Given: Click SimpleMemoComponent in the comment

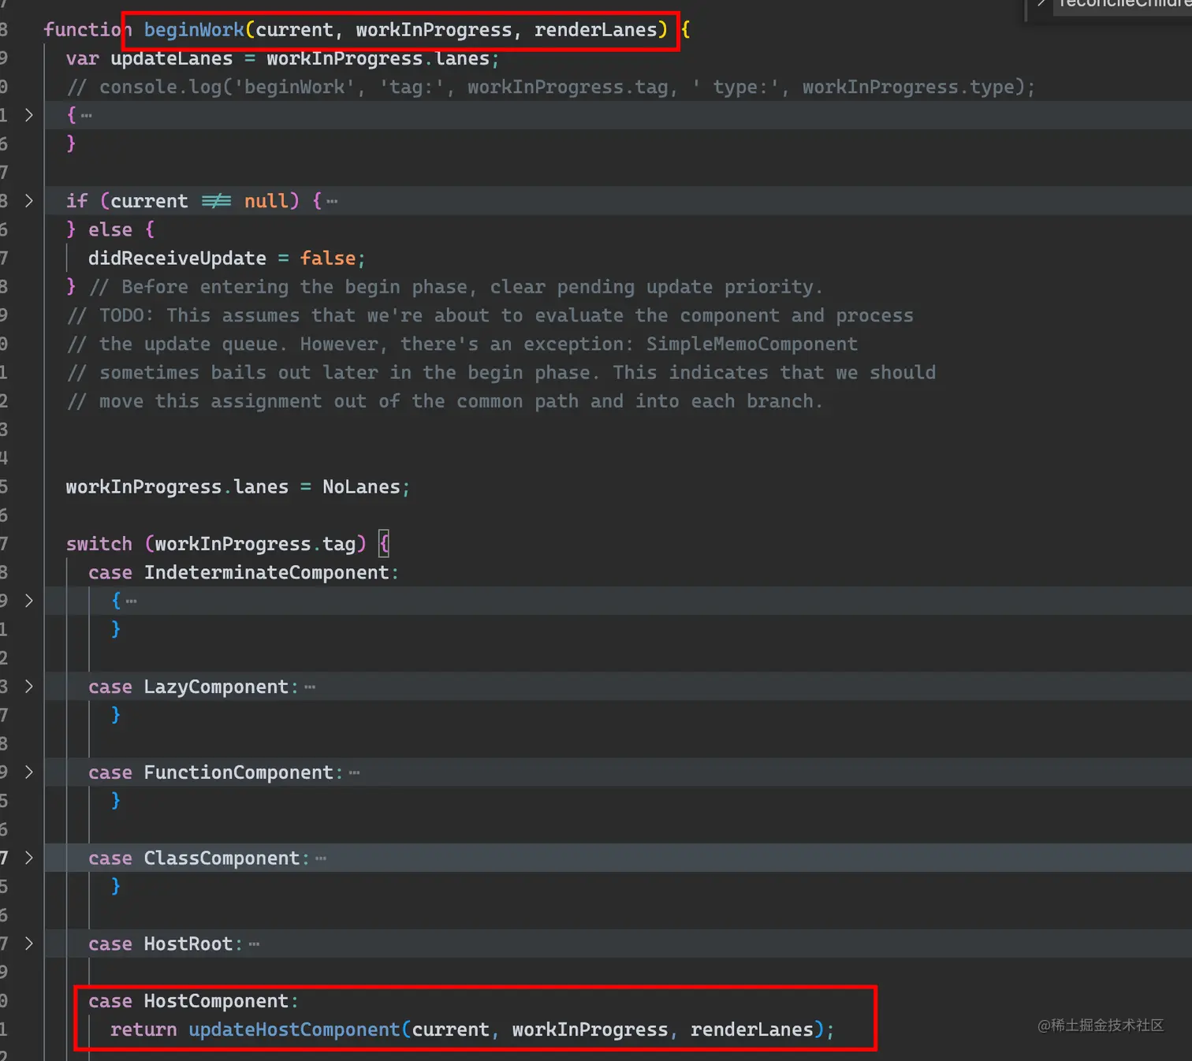Looking at the screenshot, I should (x=752, y=344).
